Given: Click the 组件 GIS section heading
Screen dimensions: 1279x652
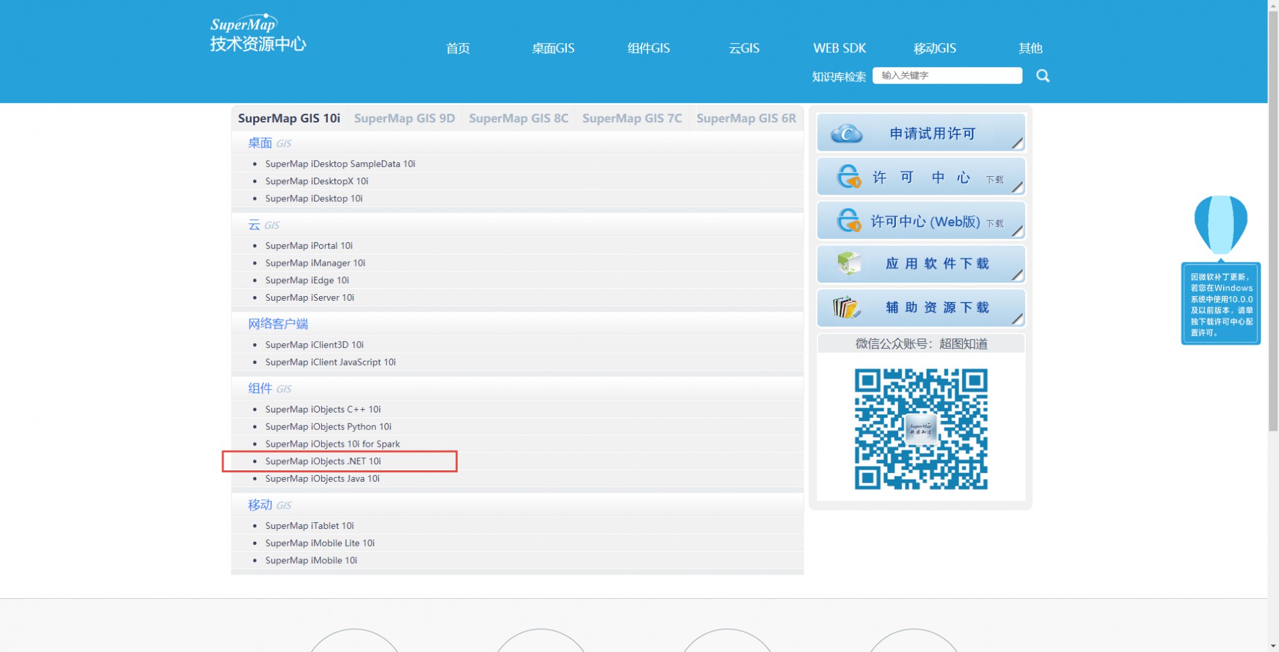Looking at the screenshot, I should (269, 388).
